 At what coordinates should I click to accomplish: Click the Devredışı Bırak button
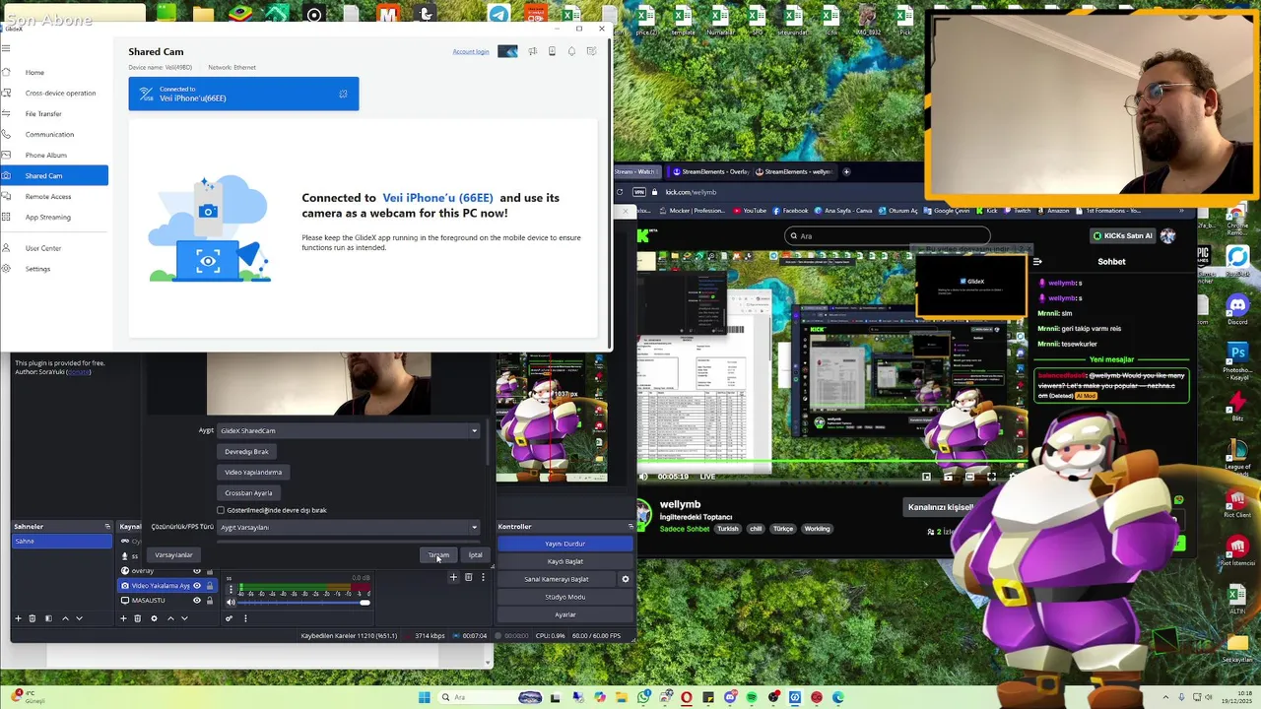(246, 451)
